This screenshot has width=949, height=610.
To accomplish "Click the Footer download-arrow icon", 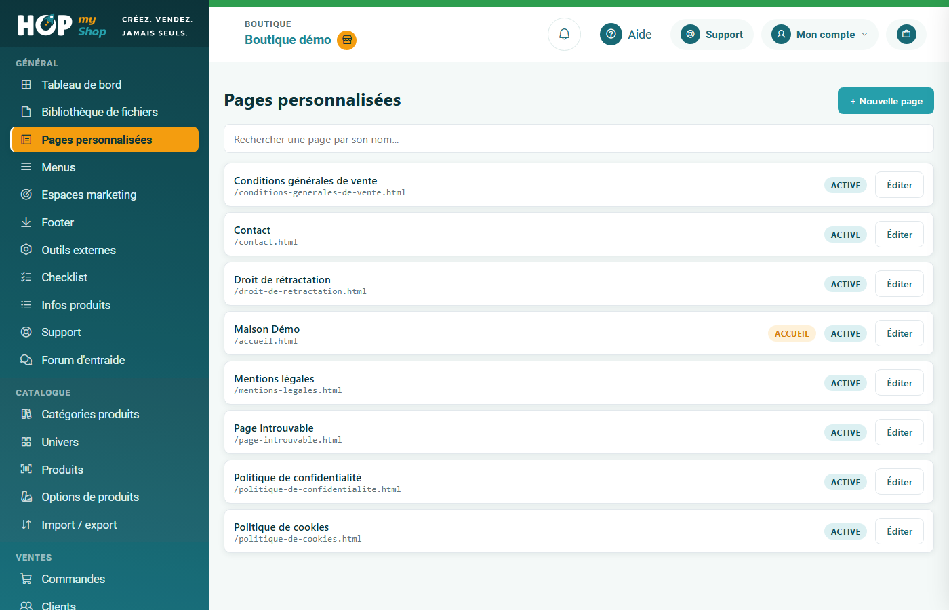I will pyautogui.click(x=26, y=222).
